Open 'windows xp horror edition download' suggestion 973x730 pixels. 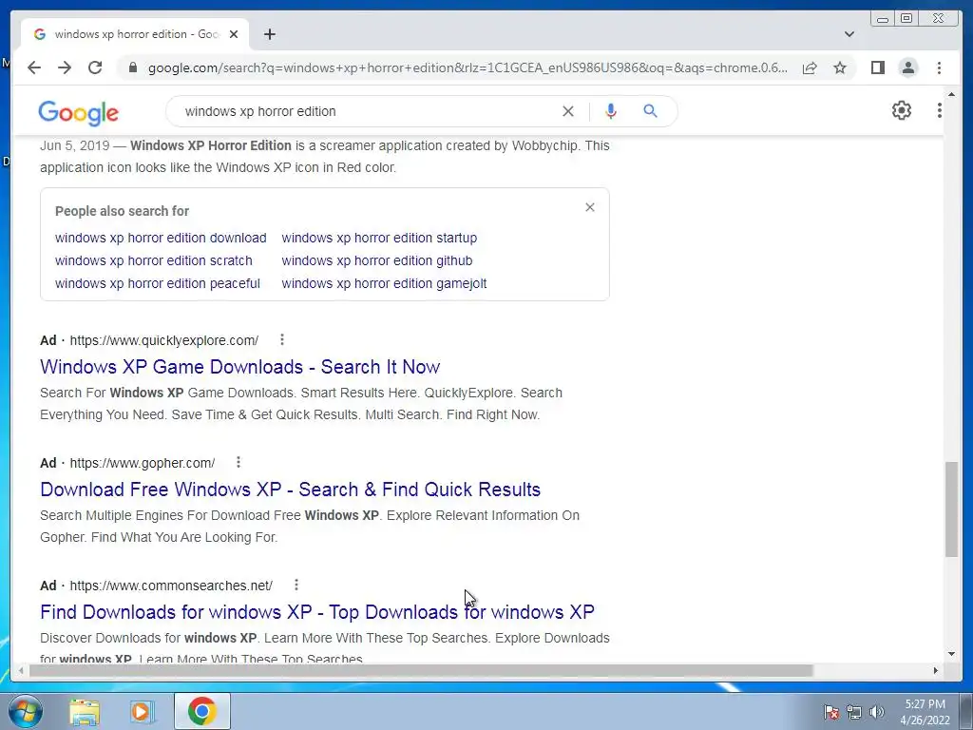point(161,238)
